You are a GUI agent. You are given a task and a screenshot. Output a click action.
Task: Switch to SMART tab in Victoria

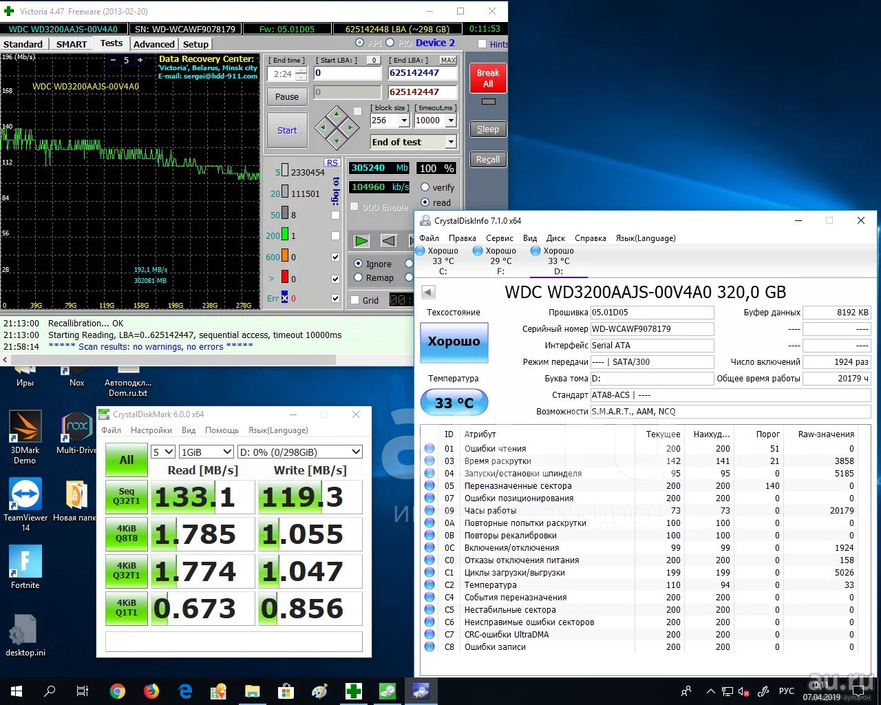coord(72,44)
